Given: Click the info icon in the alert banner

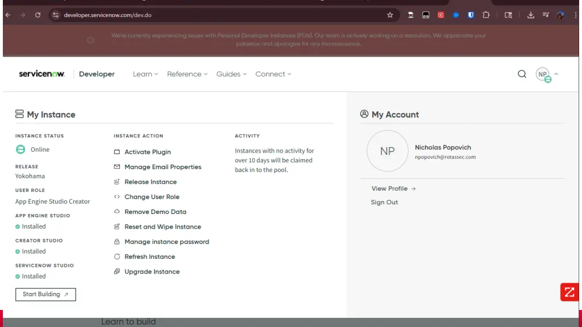Looking at the screenshot, I should tap(90, 40).
